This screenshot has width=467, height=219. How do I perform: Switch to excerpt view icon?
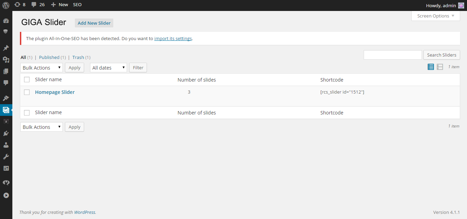click(440, 67)
